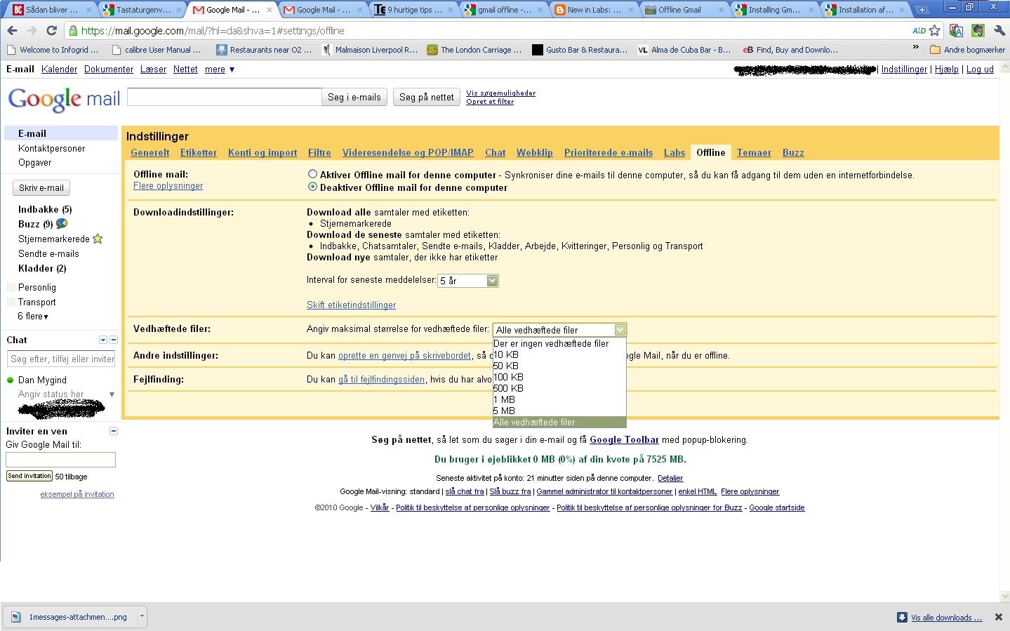Open a new browser tab
The width and height of the screenshot is (1010, 631).
click(922, 10)
